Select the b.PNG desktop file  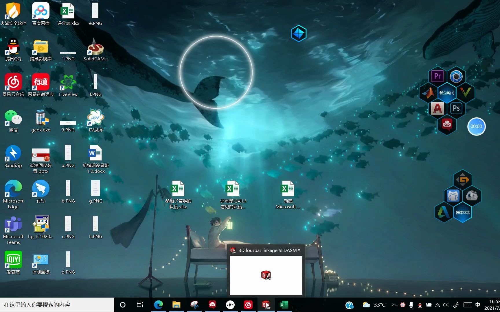[68, 192]
